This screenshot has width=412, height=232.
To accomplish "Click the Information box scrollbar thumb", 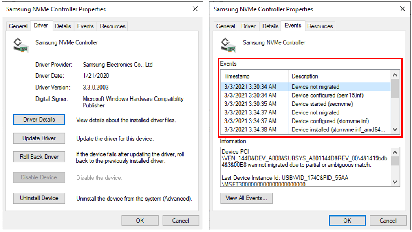I will coord(394,161).
